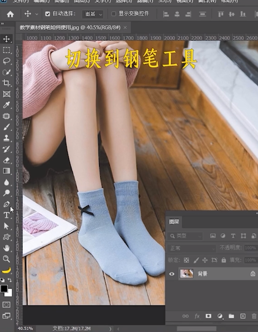Image resolution: width=258 pixels, height=332 pixels.
Task: Toggle pixel layer filter in Layers panel
Action: click(213, 236)
